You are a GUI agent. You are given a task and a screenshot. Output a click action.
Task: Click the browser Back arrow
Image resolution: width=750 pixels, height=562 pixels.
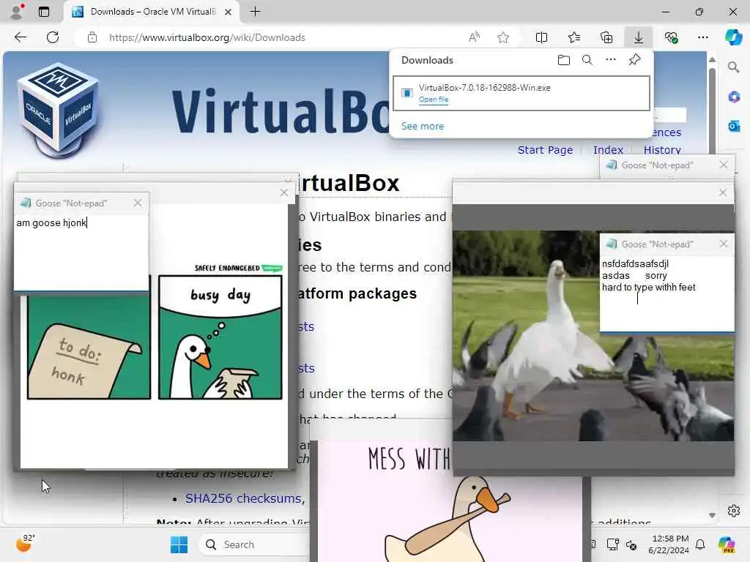coord(20,37)
